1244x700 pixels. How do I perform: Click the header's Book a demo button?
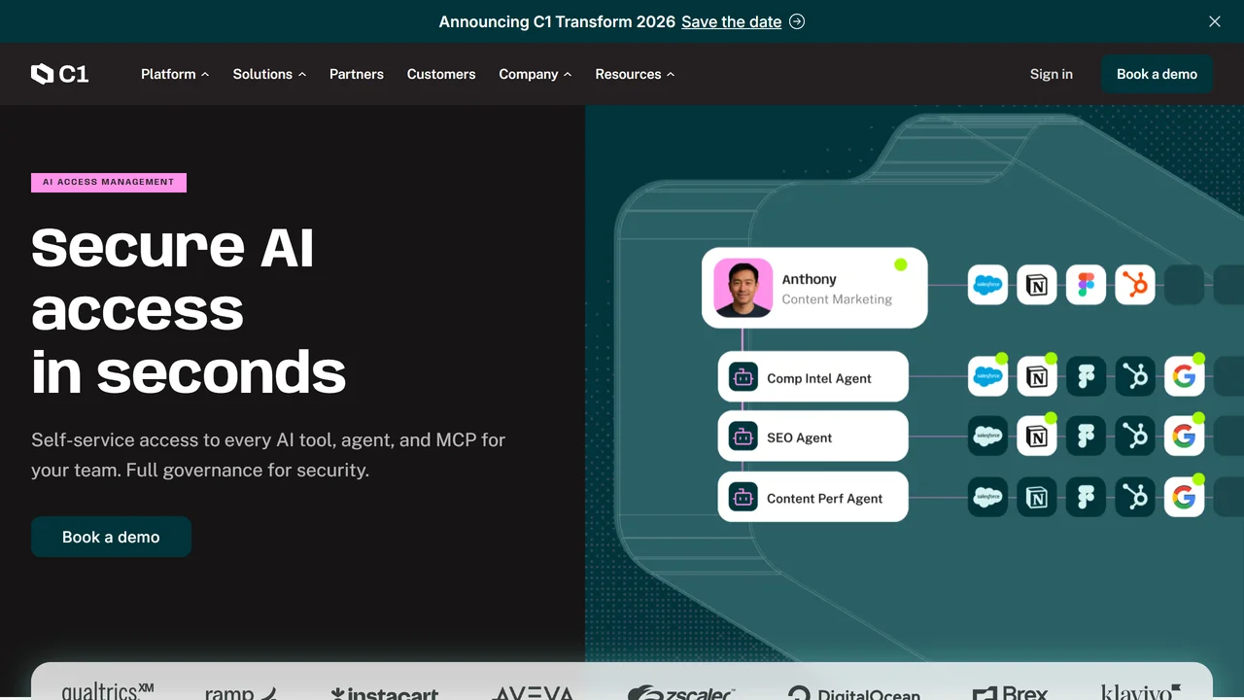[x=1157, y=74]
